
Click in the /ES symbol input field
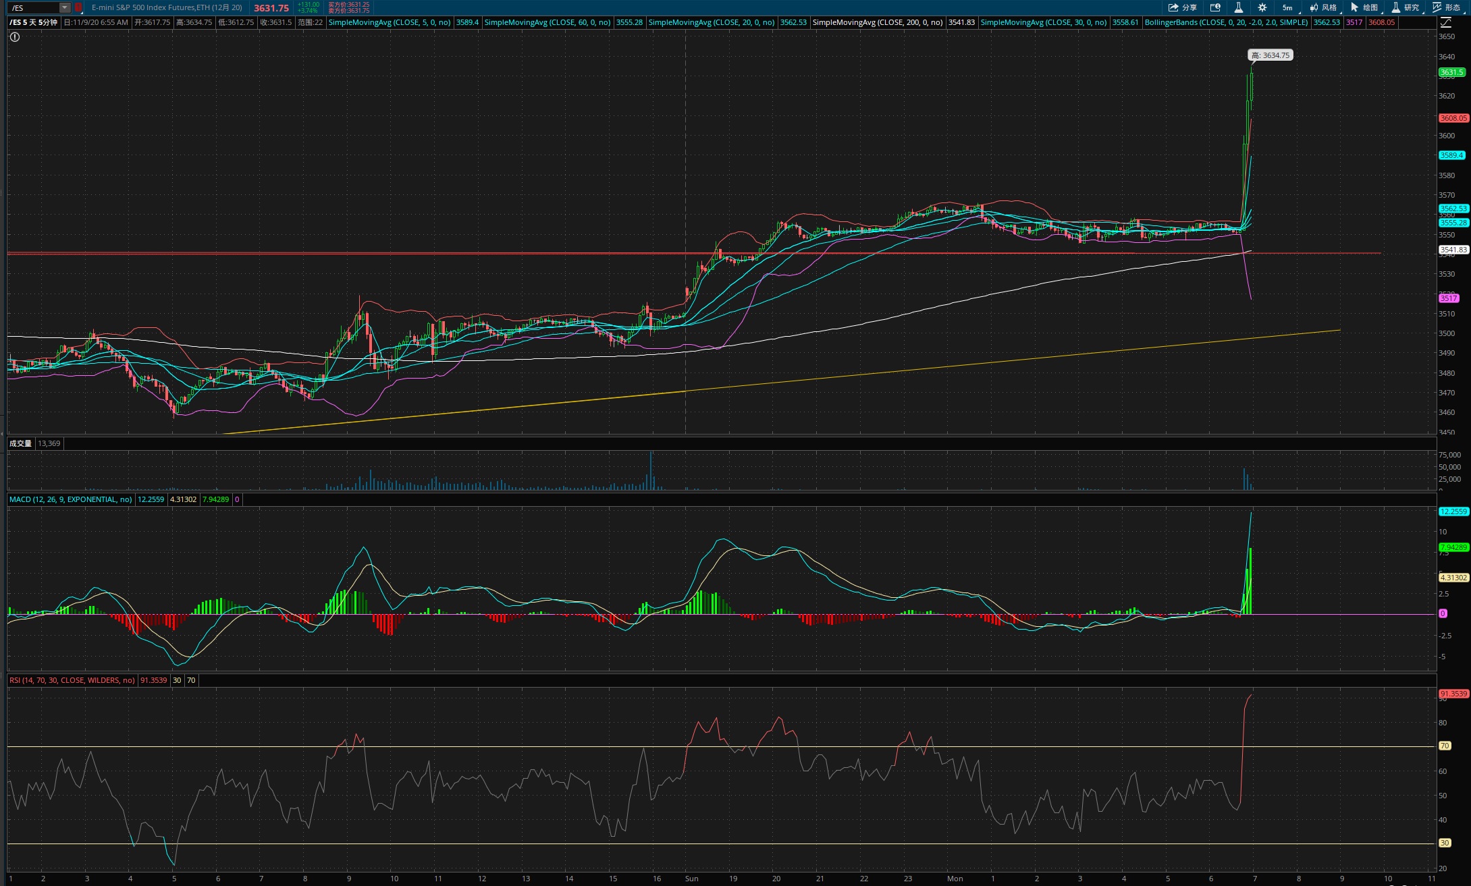[34, 7]
